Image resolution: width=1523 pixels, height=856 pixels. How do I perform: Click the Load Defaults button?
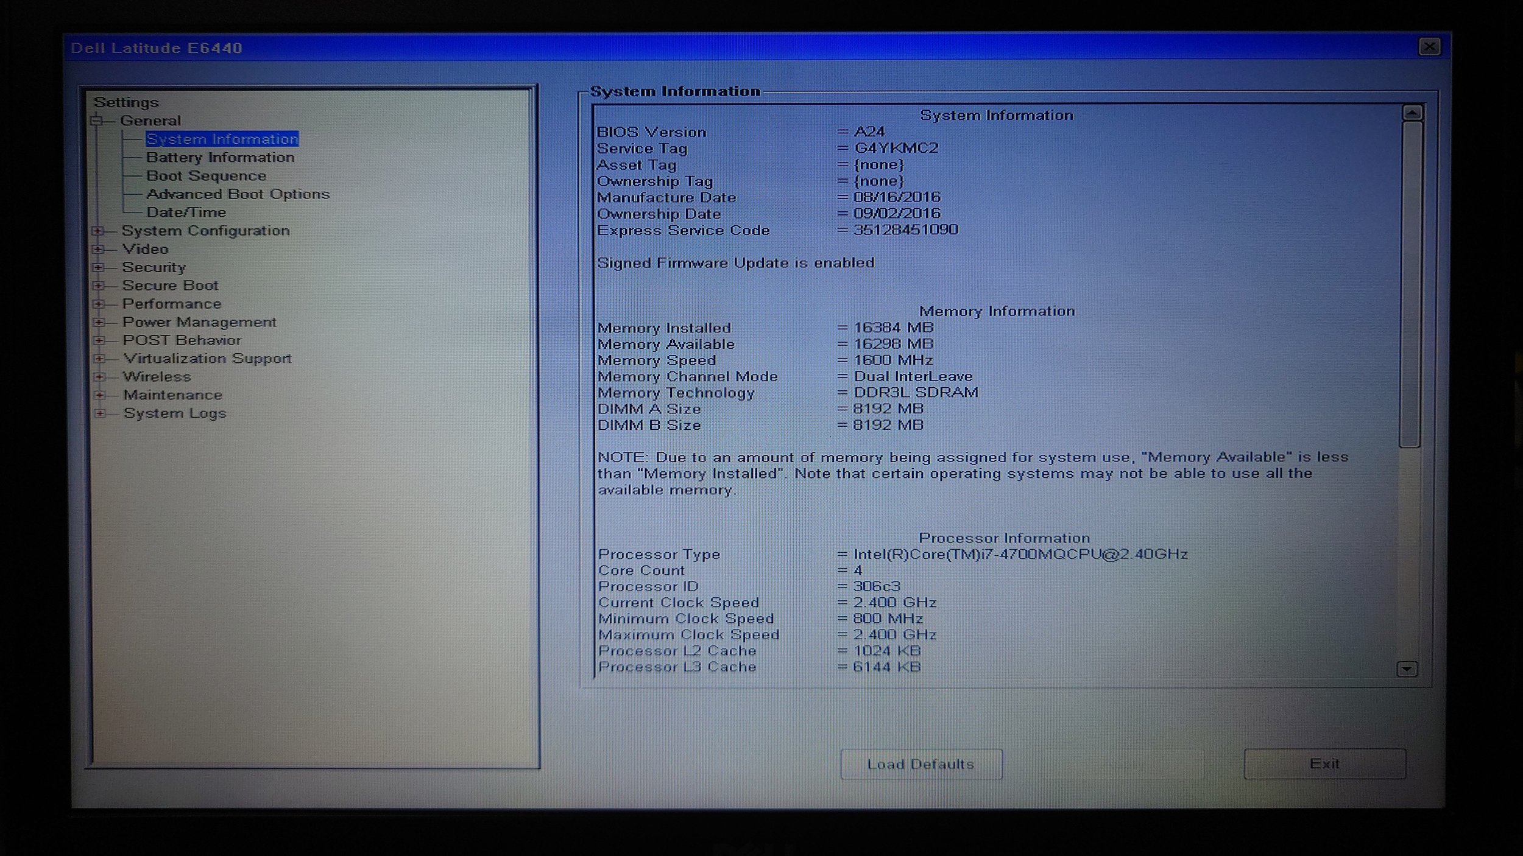pos(921,764)
